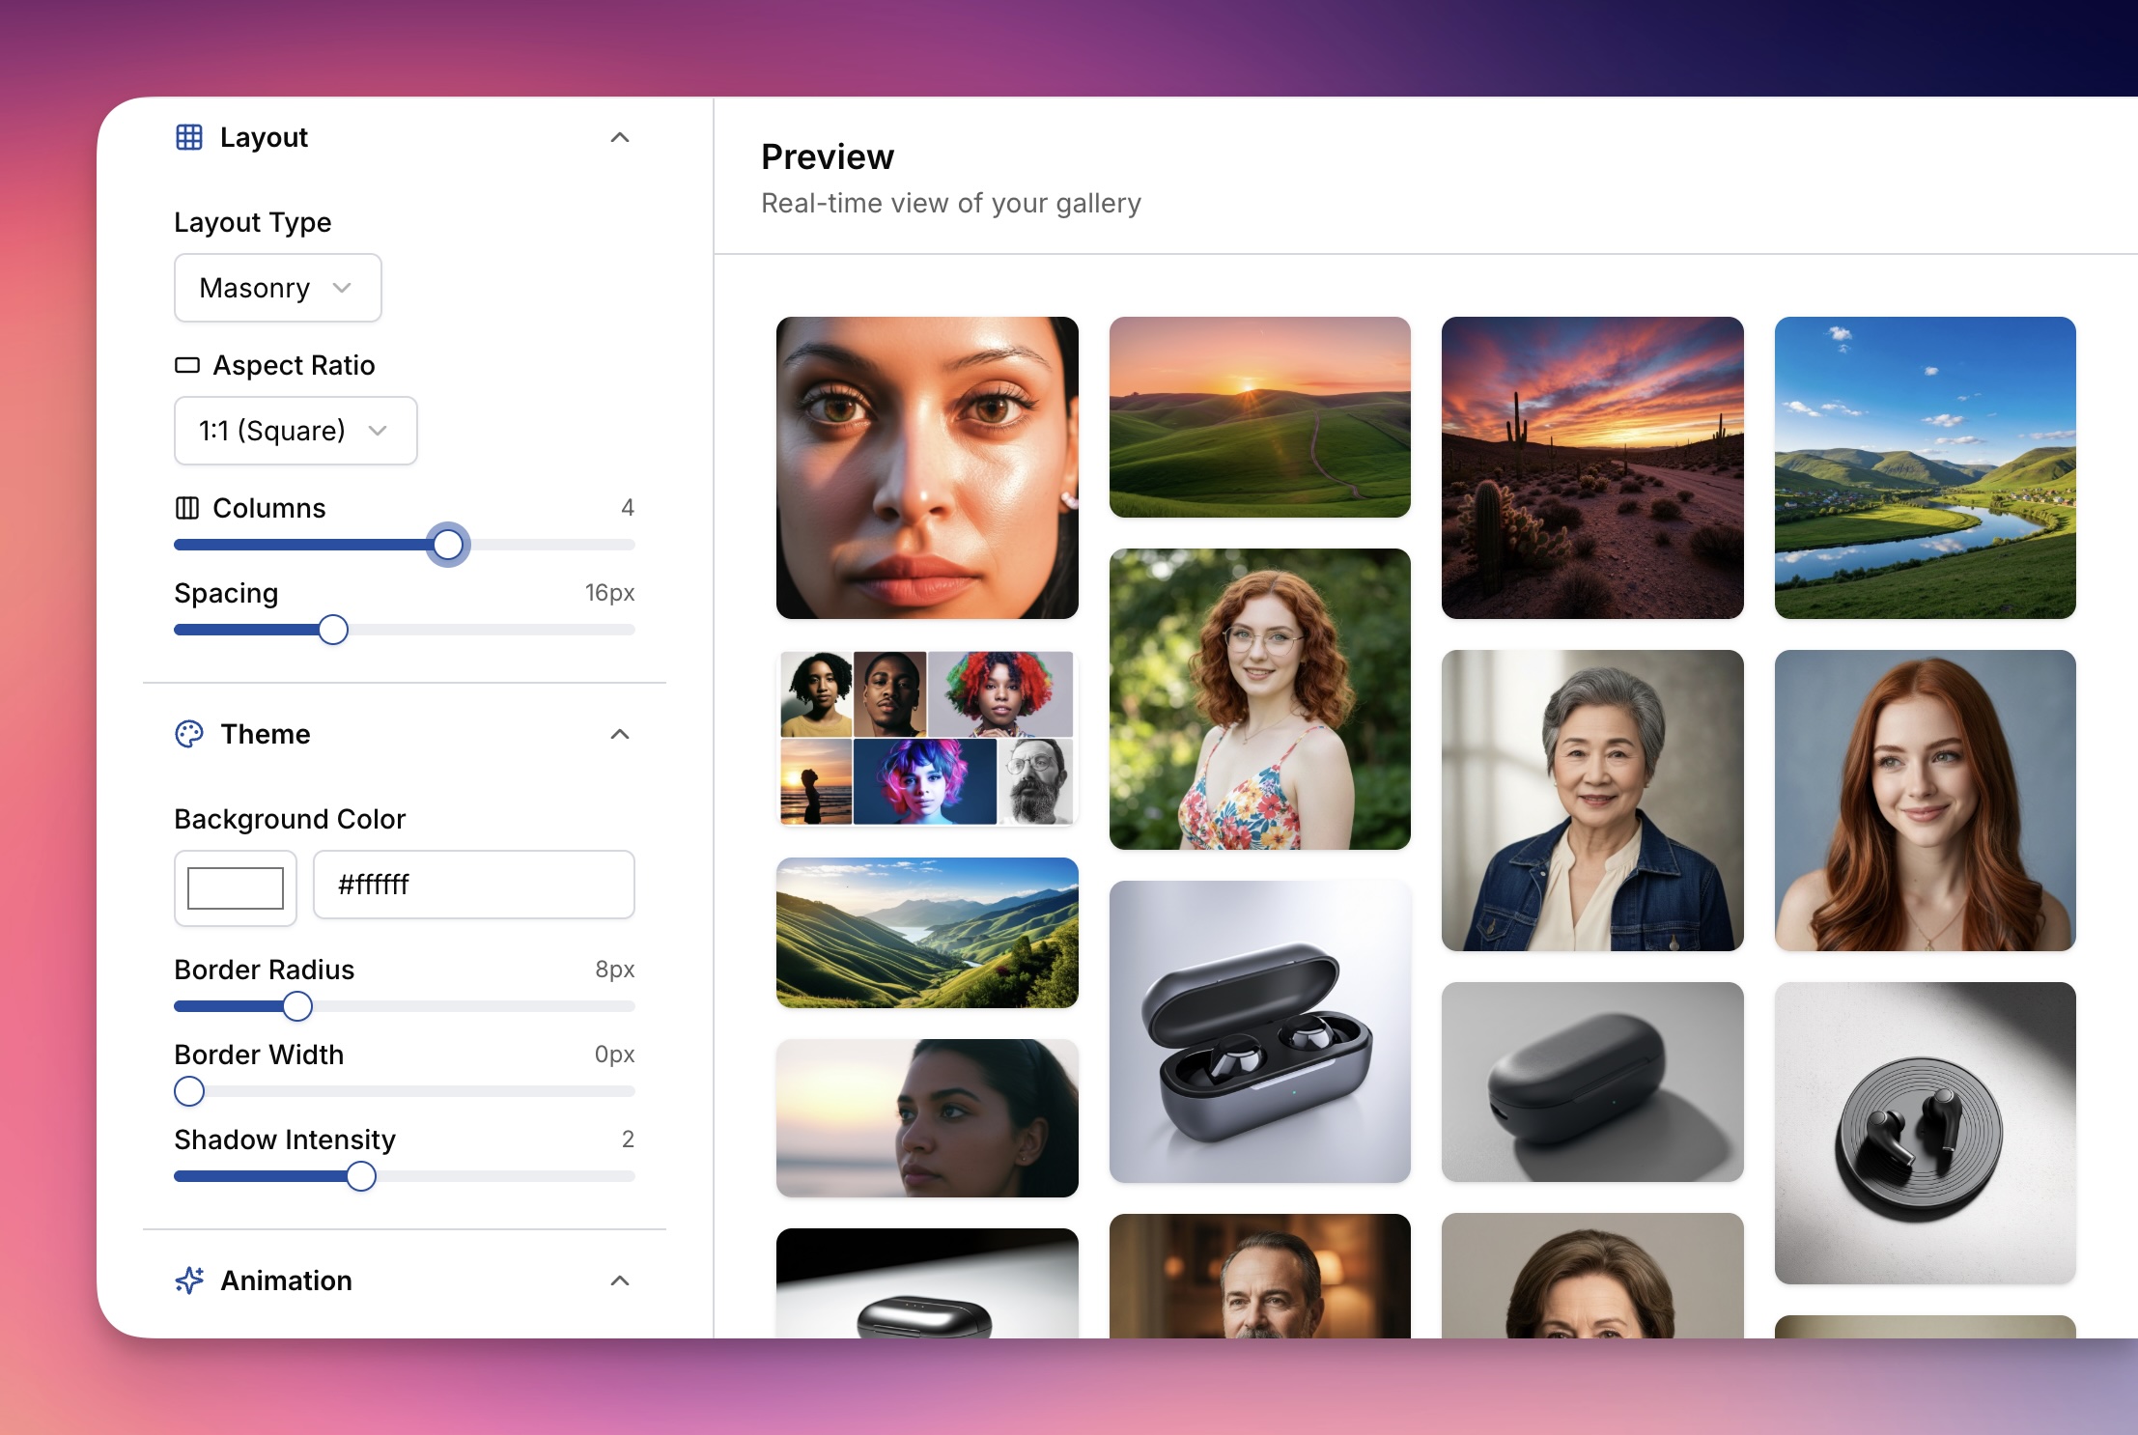Open the Masonry layout type dropdown
This screenshot has width=2138, height=1435.
tap(277, 288)
